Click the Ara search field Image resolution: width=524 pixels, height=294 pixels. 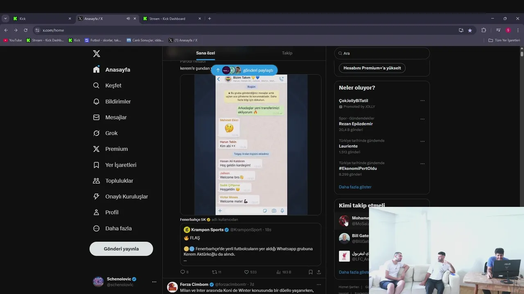point(382,53)
